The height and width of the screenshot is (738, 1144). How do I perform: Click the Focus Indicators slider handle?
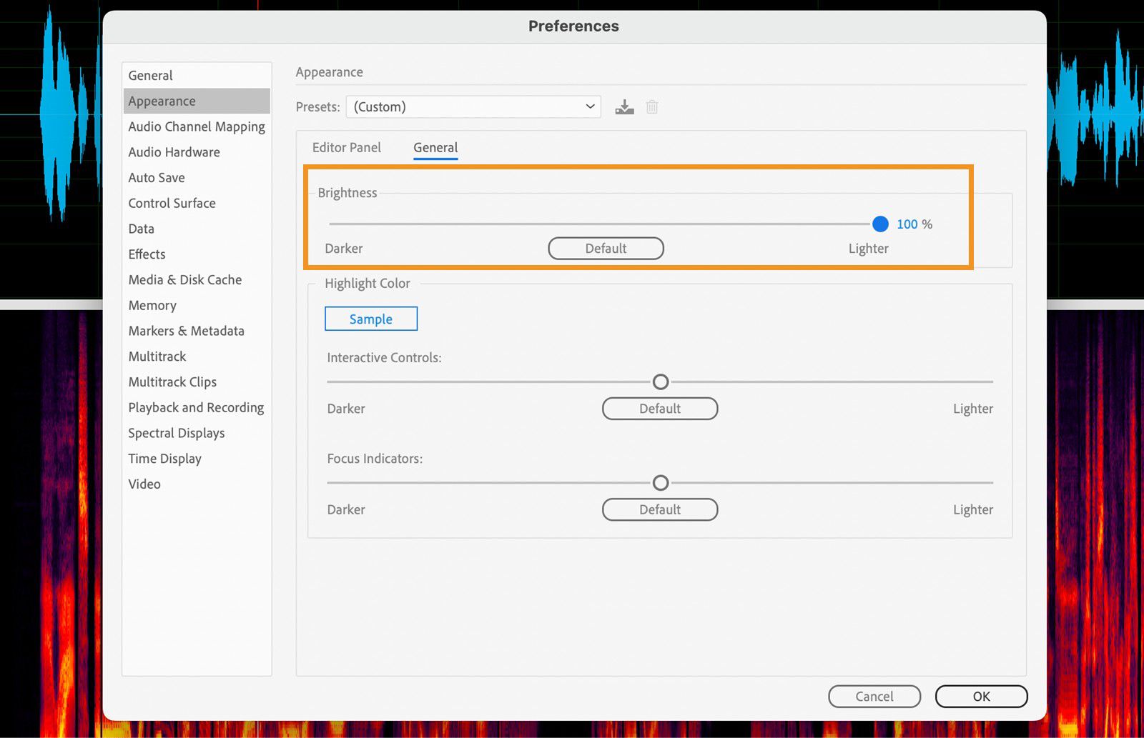661,483
